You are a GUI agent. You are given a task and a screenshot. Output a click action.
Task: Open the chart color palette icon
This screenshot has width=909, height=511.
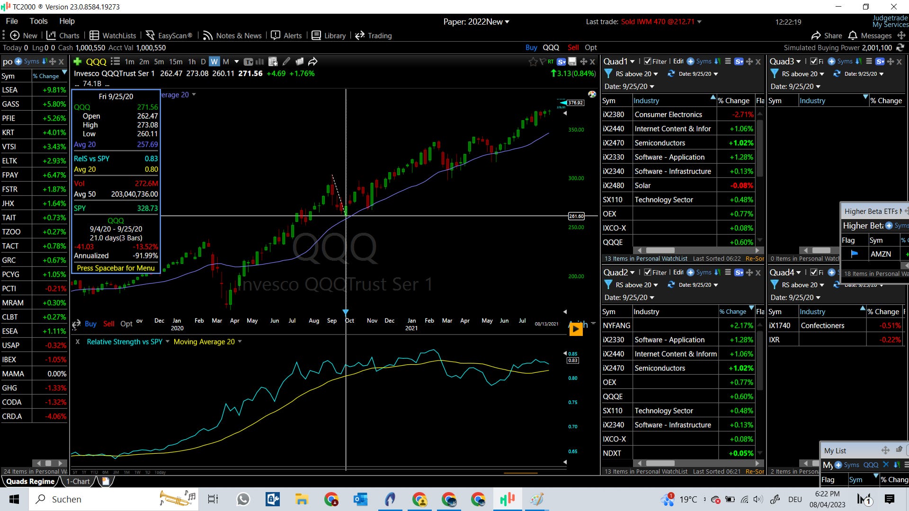(x=592, y=94)
